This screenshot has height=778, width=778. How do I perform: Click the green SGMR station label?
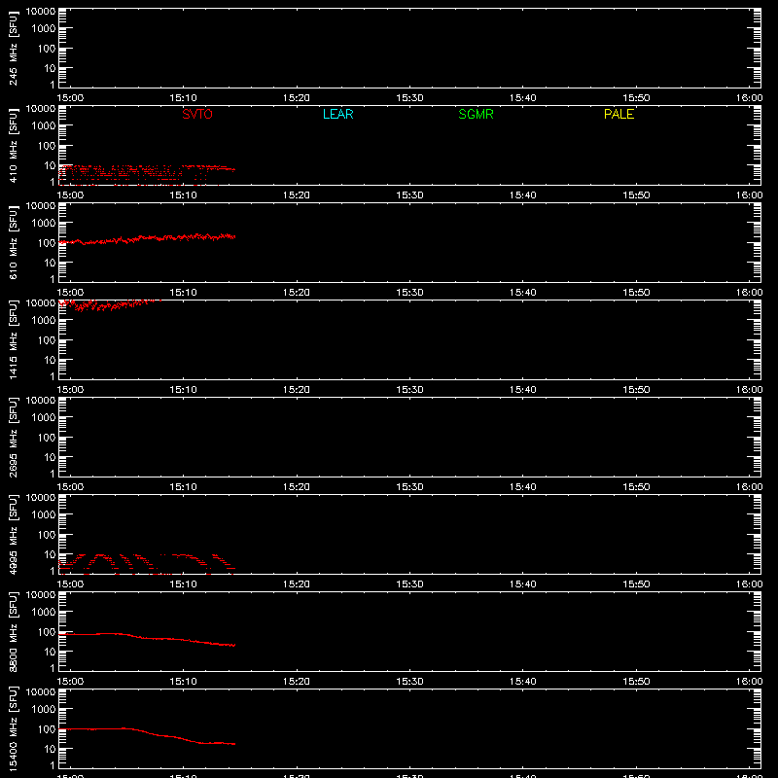476,114
